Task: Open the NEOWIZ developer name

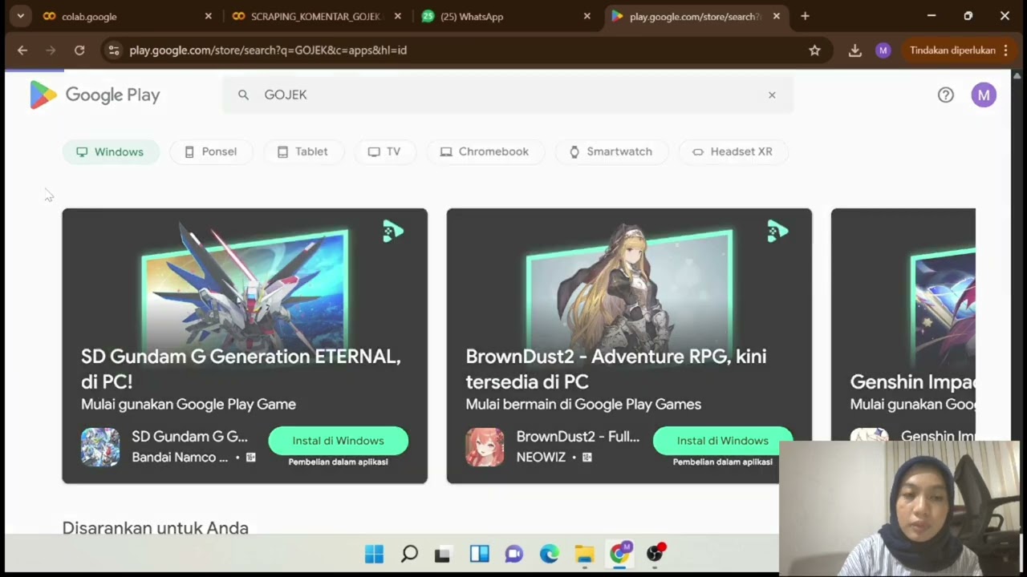Action: tap(541, 458)
